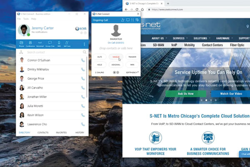Select the second carousel dot on banner
The image size is (250, 167).
pos(206,100)
